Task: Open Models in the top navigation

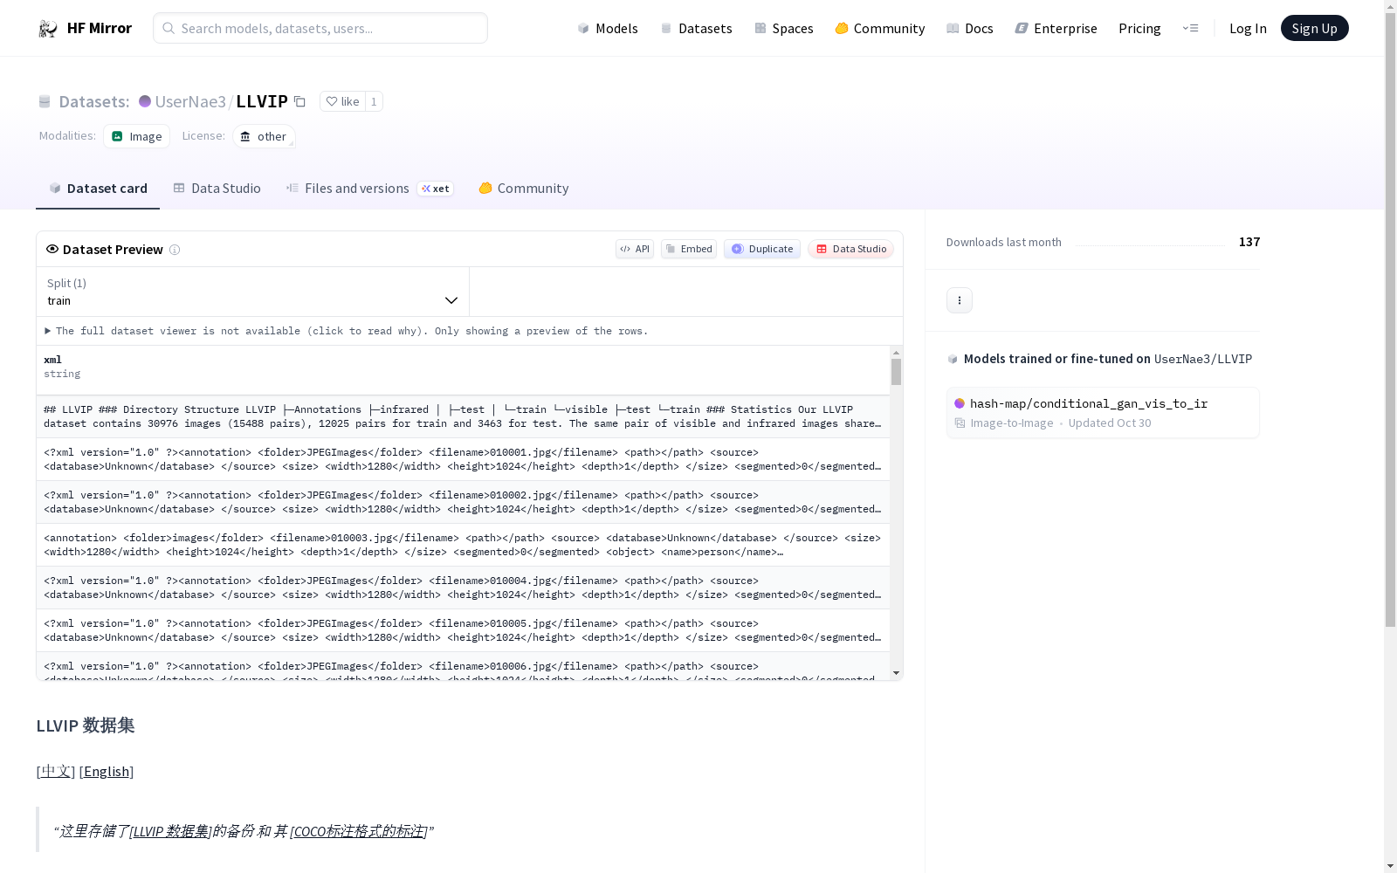Action: point(608,28)
